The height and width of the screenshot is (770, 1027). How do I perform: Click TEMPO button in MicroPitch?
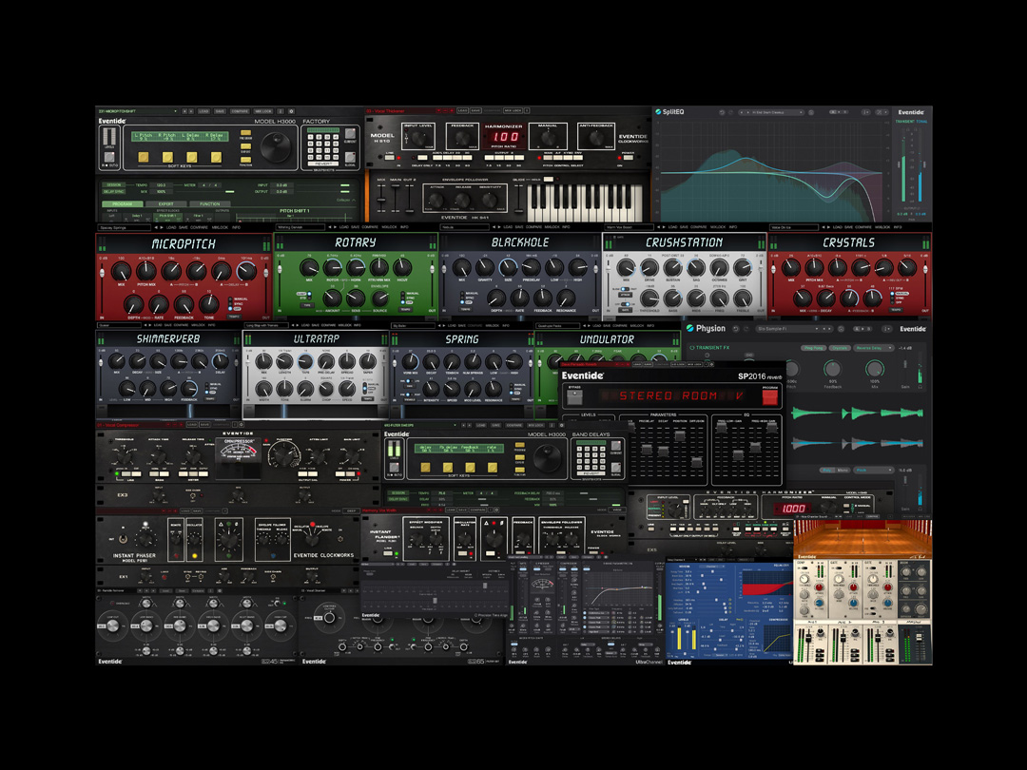(234, 317)
